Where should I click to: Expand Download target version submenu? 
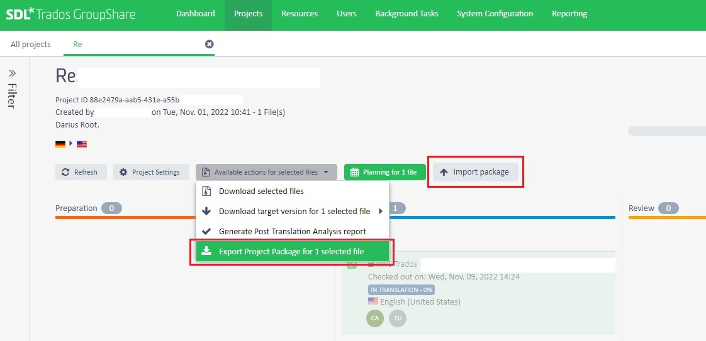coord(292,211)
